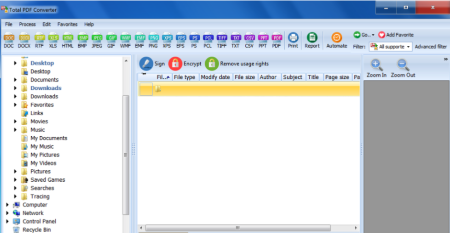This screenshot has width=450, height=233.
Task: Open the Process menu
Action: pyautogui.click(x=27, y=24)
